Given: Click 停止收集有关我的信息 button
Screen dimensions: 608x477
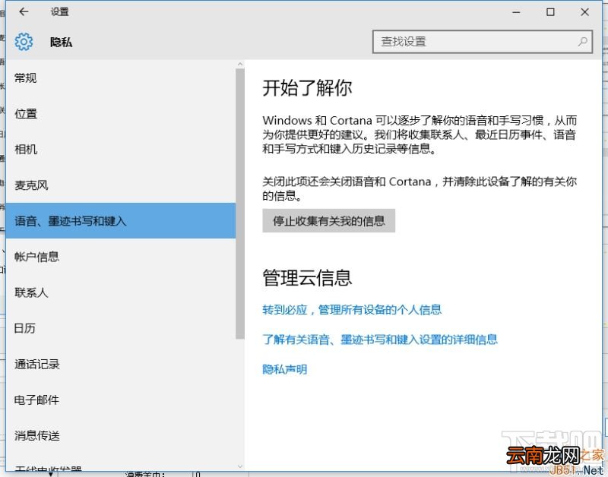Looking at the screenshot, I should [x=328, y=221].
